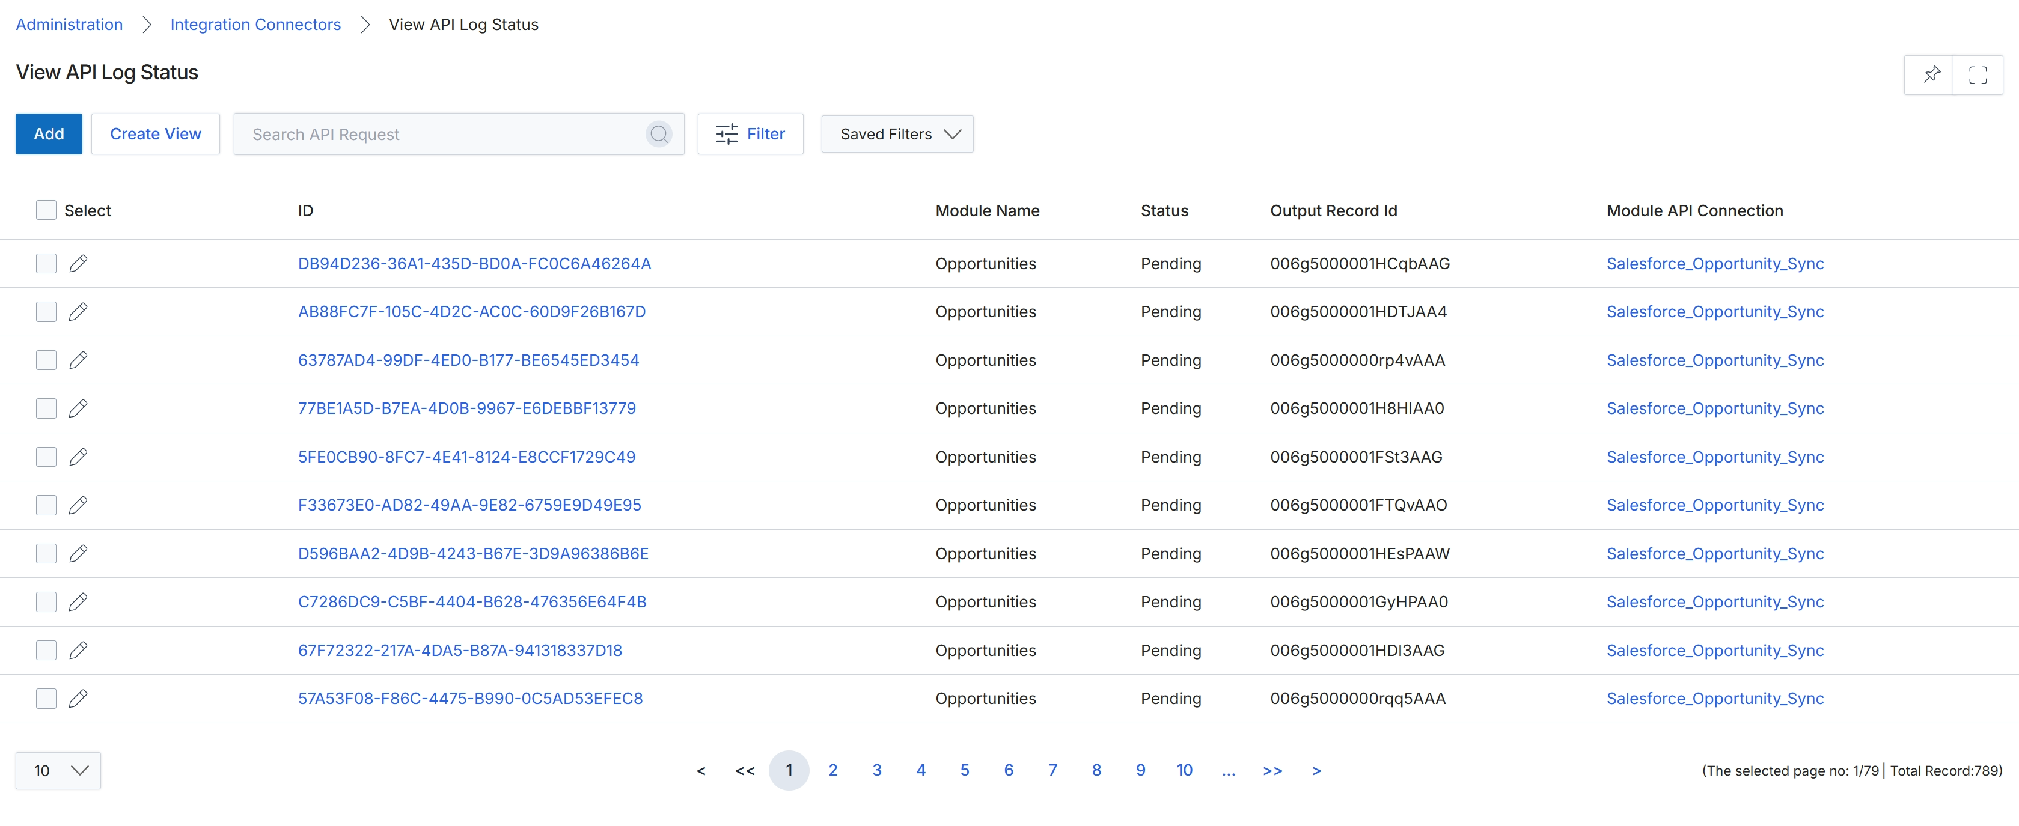2019x826 pixels.
Task: Go to page 3
Action: tap(877, 770)
